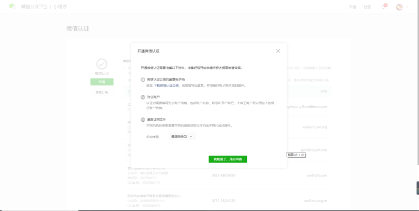The image size is (419, 211).
Task: Select company name 深圳市众信电子商务交易保障促进中心
Action: tap(154, 196)
